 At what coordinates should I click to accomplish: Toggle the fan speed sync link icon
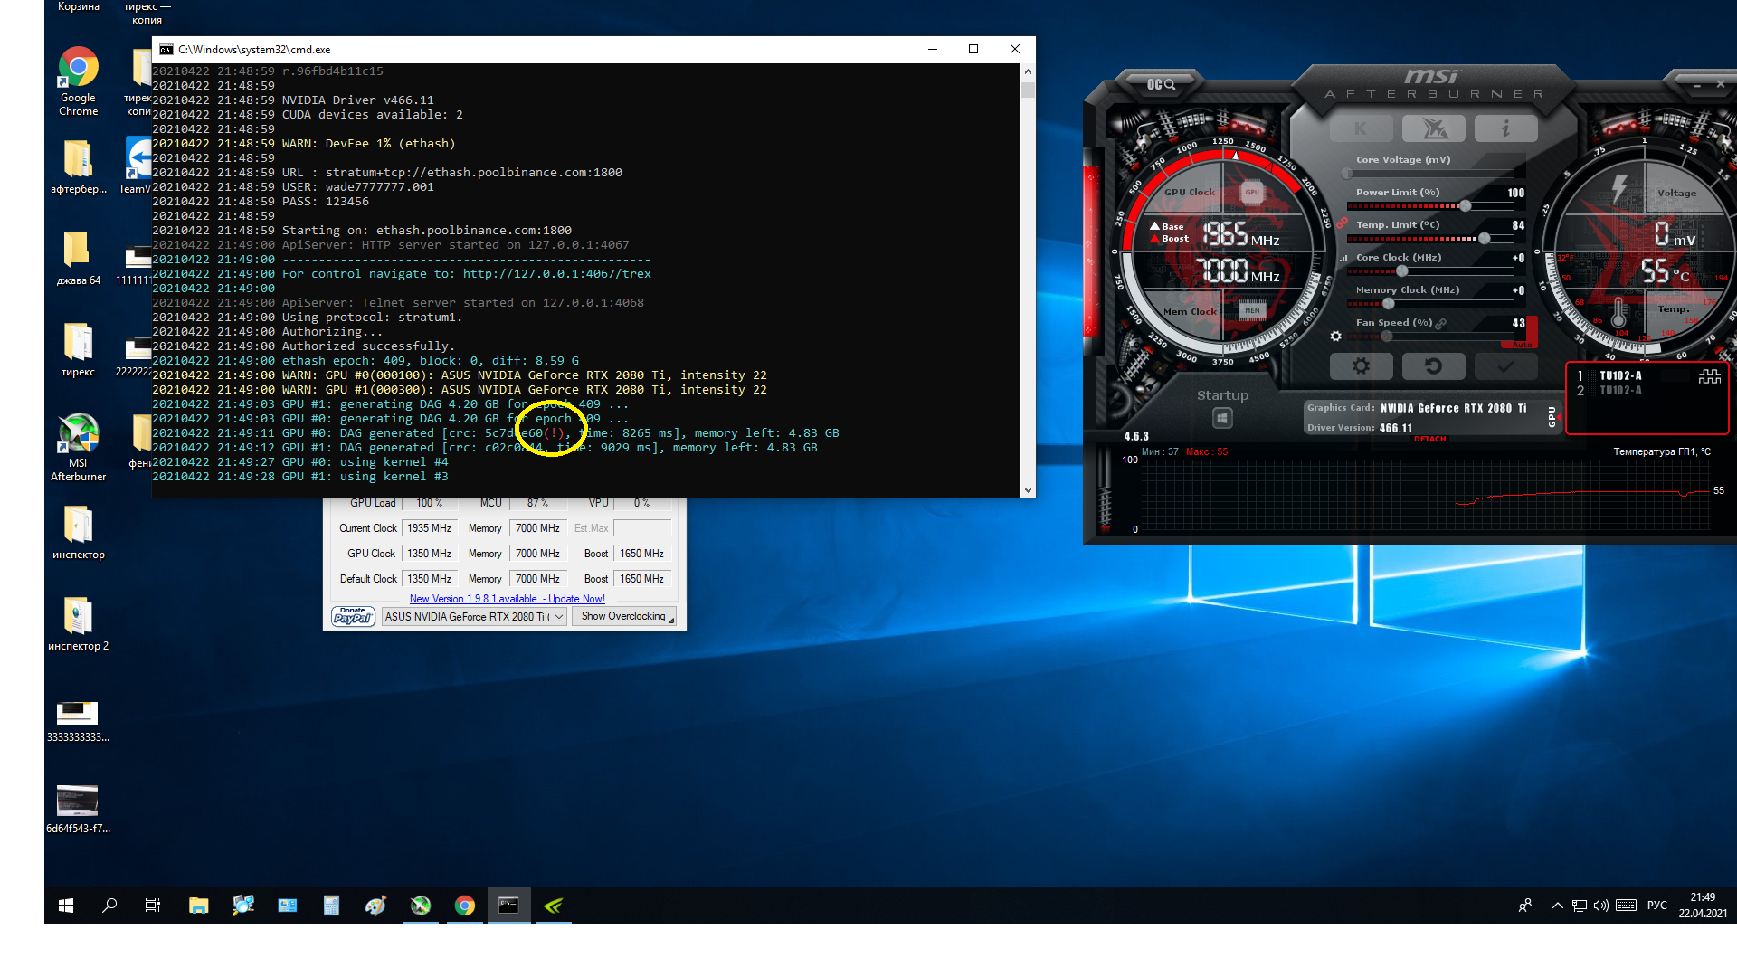(1441, 323)
